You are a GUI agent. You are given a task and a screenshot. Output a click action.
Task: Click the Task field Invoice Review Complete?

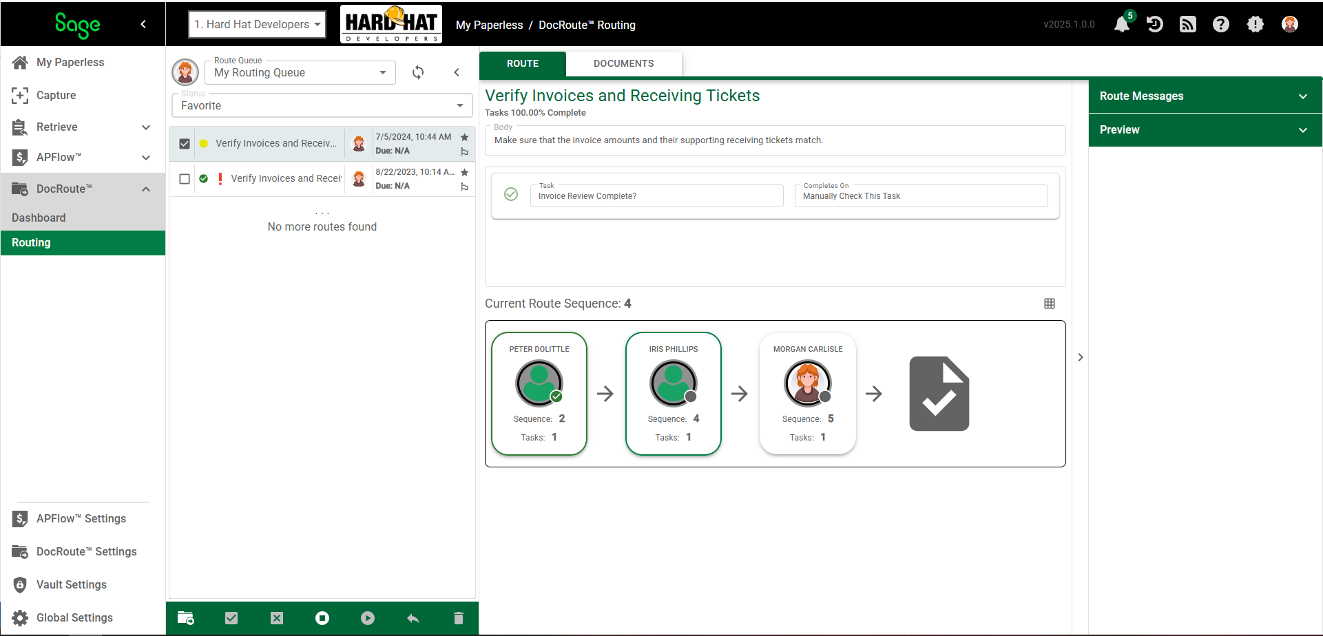pos(657,195)
